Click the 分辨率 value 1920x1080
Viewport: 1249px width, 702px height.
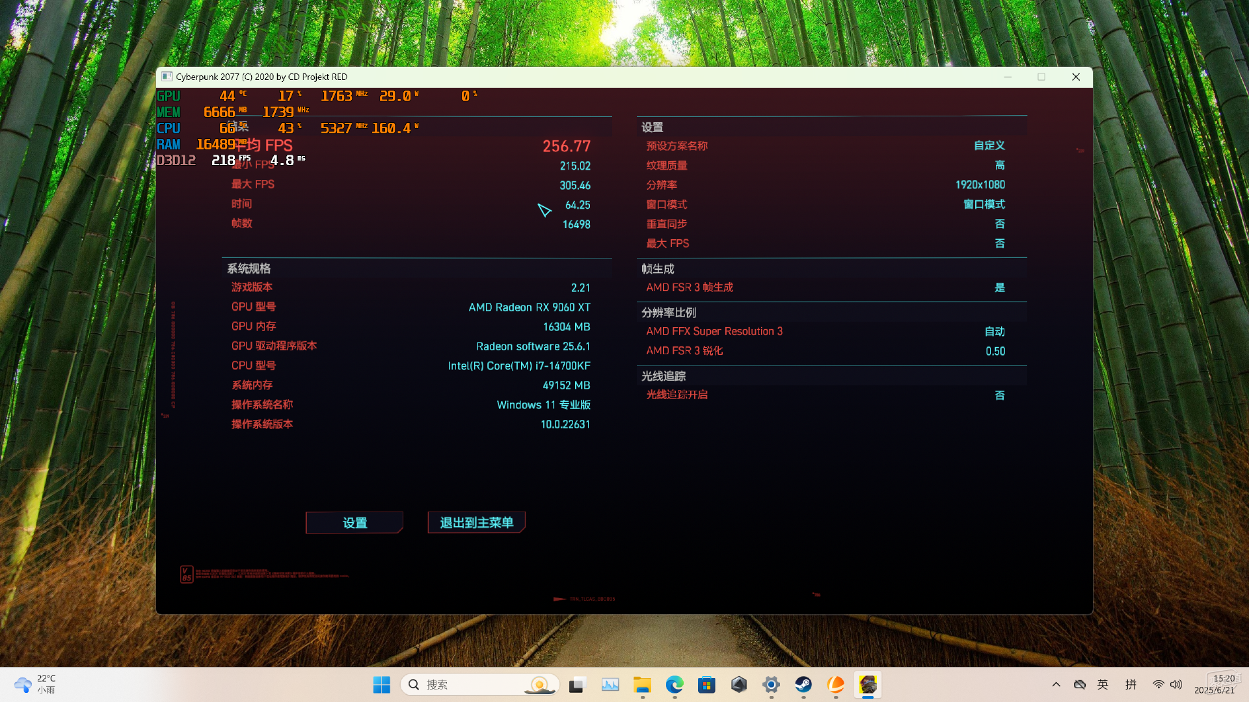coord(980,185)
